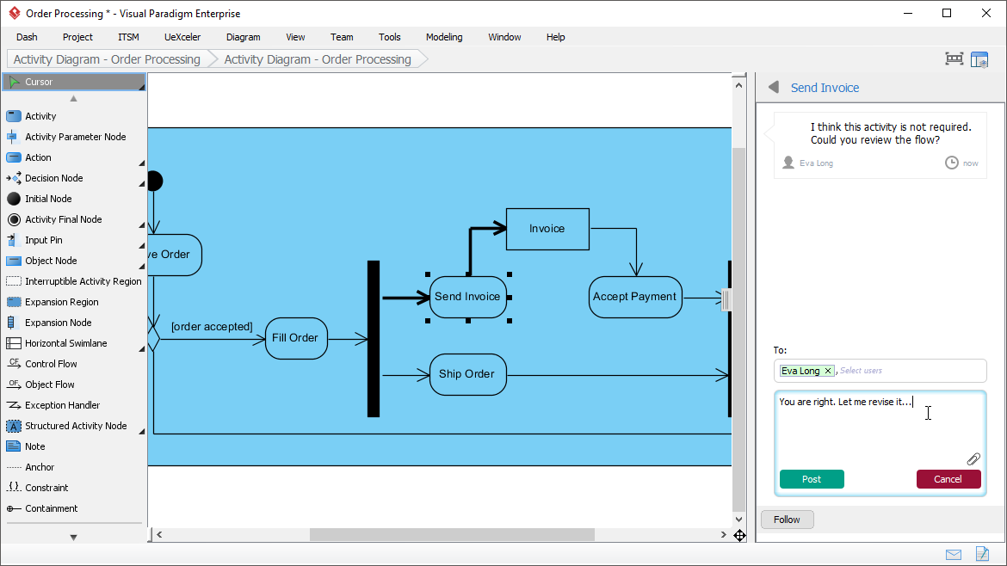
Task: Select the Cursor tool in palette
Action: [74, 82]
